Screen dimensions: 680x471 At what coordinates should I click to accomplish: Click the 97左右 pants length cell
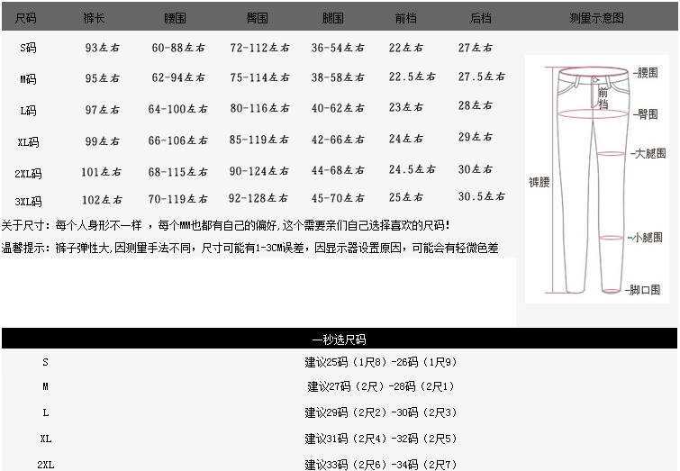tap(103, 109)
